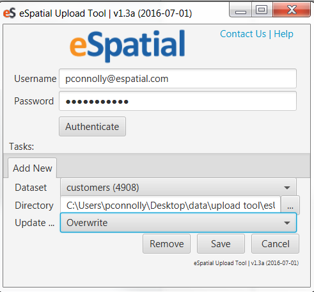
Task: Focus the Username input field
Action: (x=178, y=79)
